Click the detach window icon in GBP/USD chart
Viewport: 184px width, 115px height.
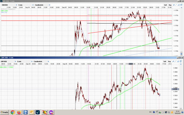coord(181,61)
